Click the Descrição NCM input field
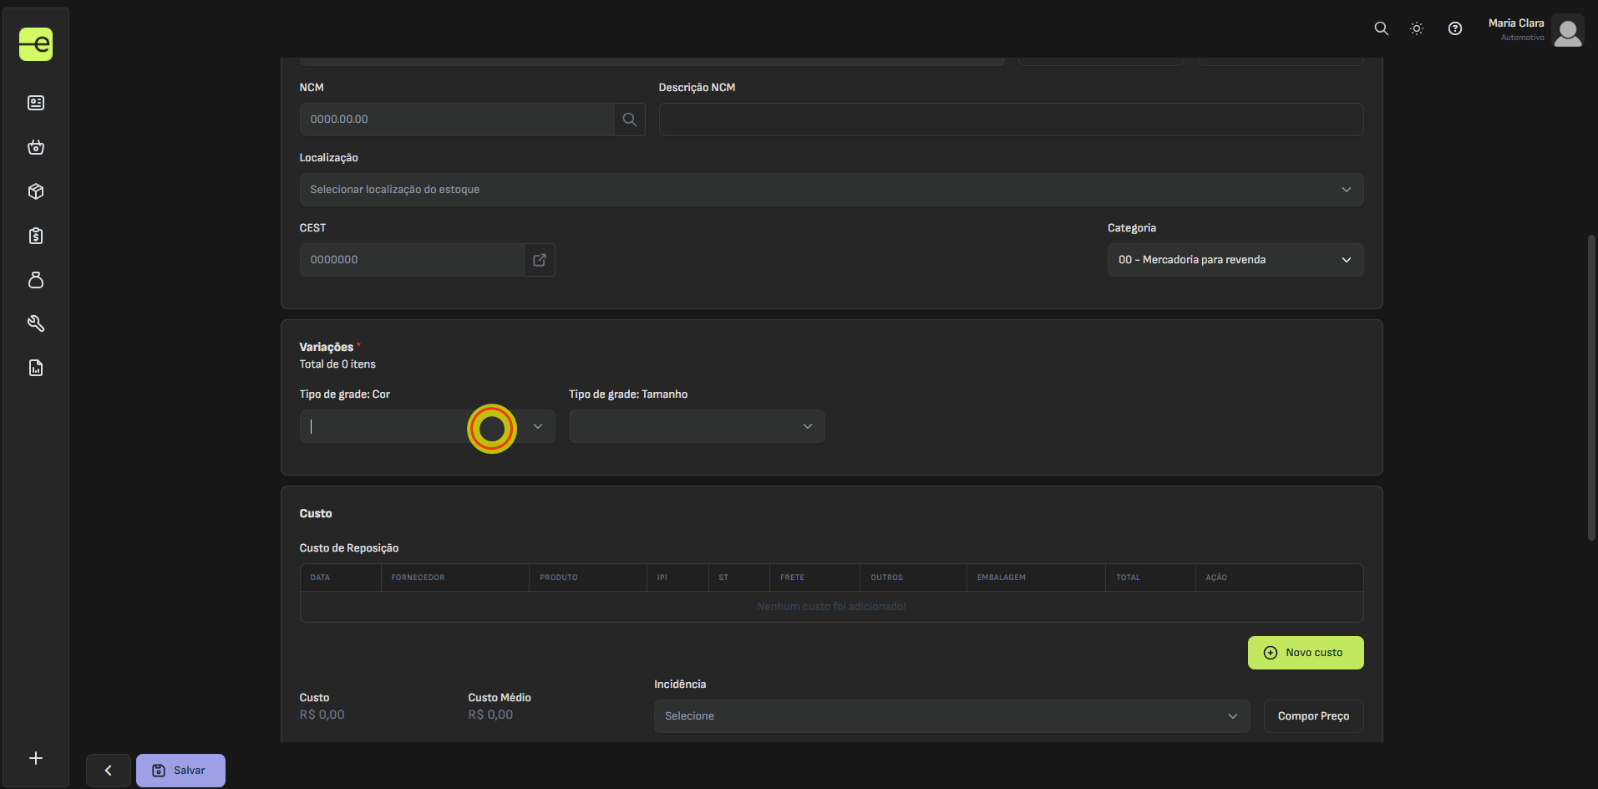The width and height of the screenshot is (1598, 789). (1011, 120)
